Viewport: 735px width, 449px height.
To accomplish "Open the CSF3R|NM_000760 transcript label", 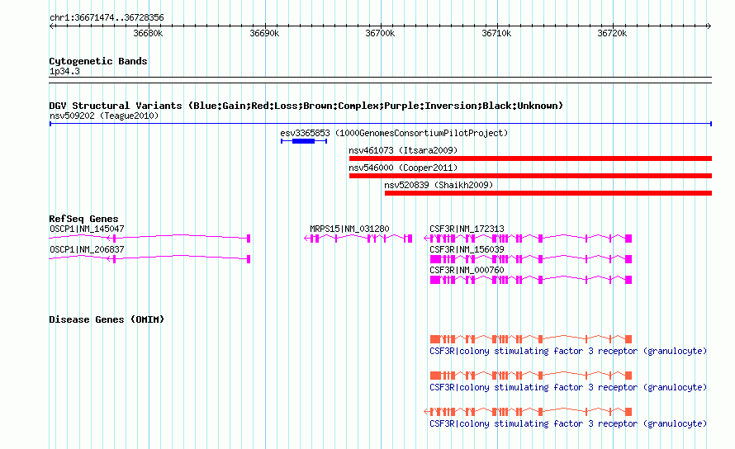I will point(467,271).
